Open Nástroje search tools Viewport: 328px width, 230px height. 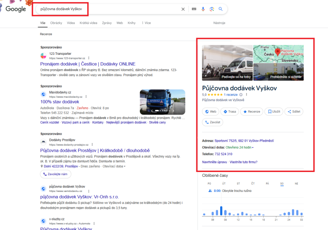click(219, 23)
